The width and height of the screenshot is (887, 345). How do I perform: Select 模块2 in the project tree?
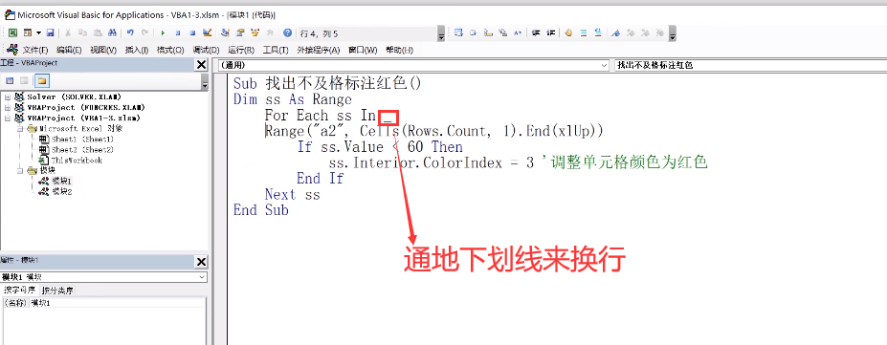tap(61, 192)
